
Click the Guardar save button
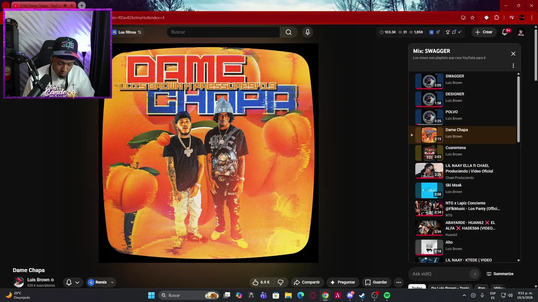(x=376, y=282)
